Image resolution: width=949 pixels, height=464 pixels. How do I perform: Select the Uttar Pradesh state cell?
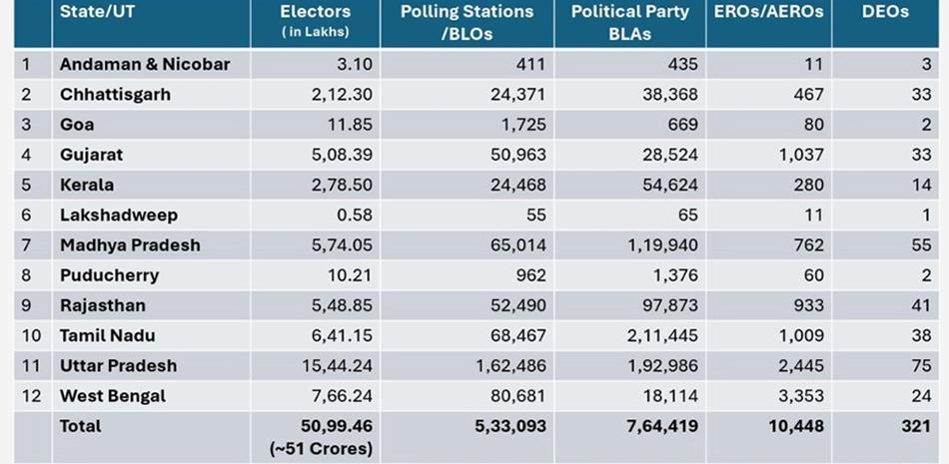[x=118, y=365]
